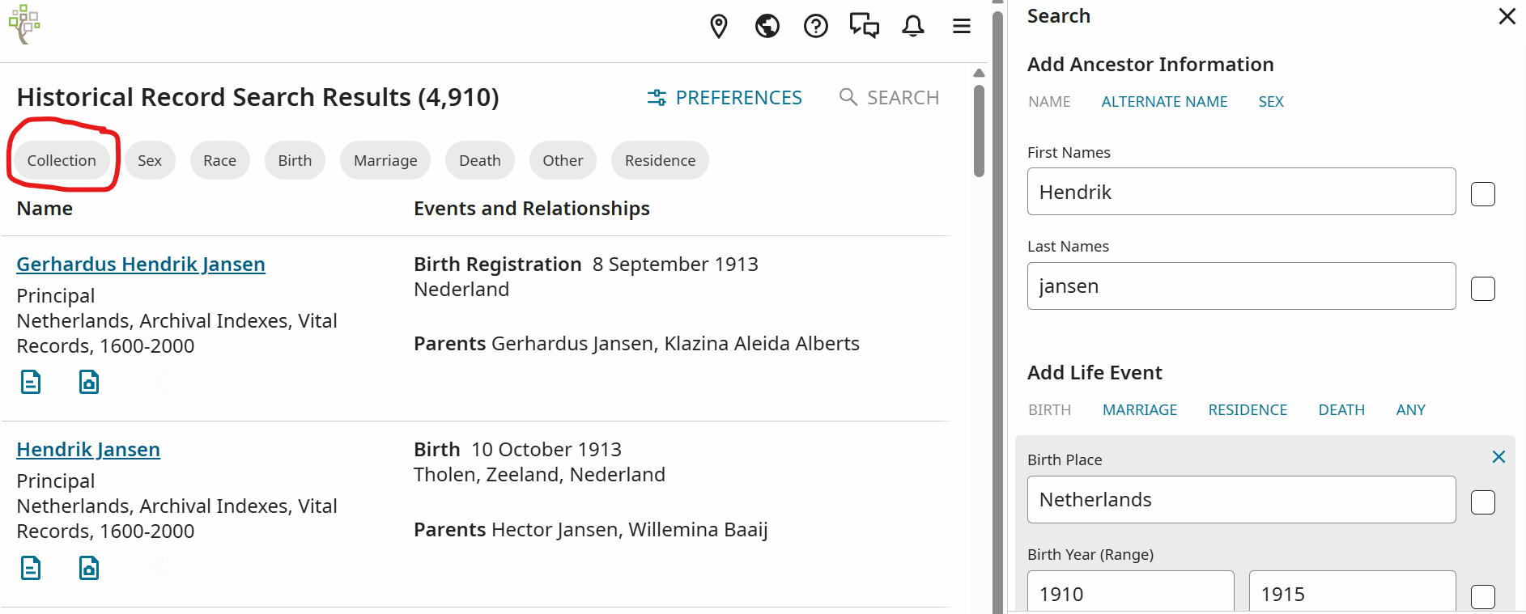Click the FamilySearch tree logo

click(x=24, y=24)
